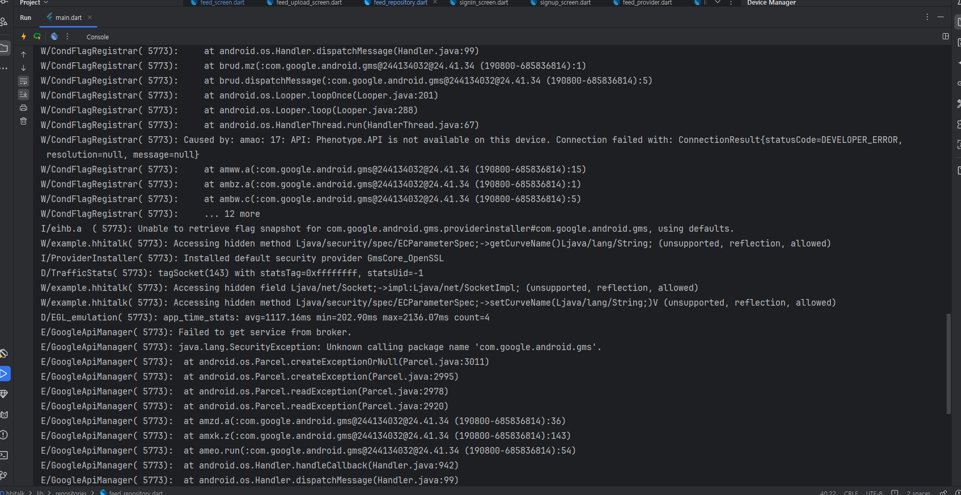Open editor tabs options menu
This screenshot has width=961, height=495.
pos(731,3)
